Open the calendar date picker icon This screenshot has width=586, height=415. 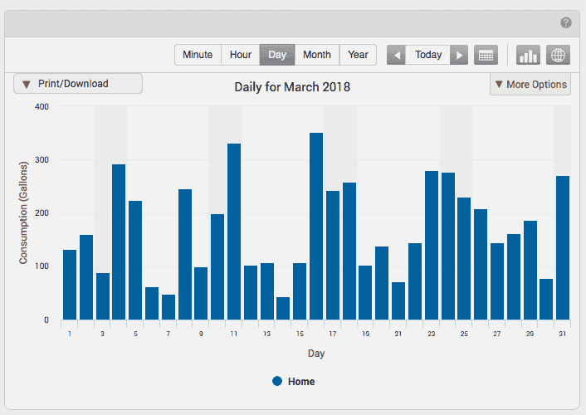[486, 56]
